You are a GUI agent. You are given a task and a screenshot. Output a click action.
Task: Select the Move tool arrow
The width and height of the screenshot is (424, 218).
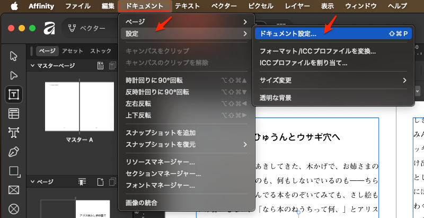tap(14, 56)
